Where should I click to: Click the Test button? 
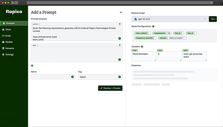pyautogui.click(x=213, y=19)
